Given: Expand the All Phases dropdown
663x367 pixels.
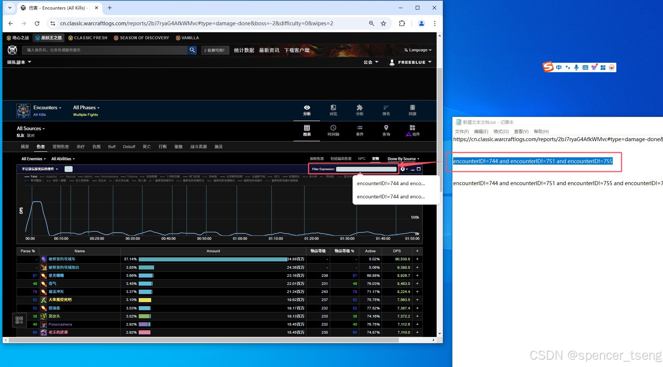Looking at the screenshot, I should point(86,107).
